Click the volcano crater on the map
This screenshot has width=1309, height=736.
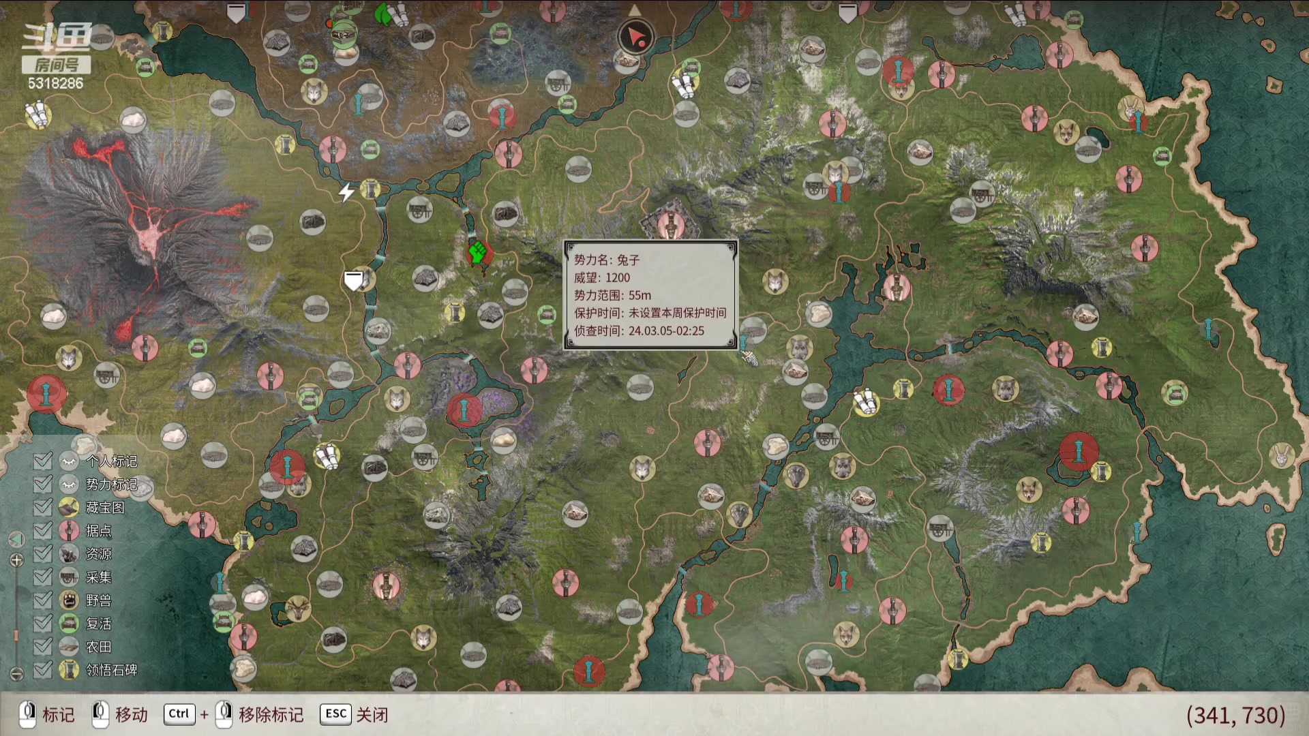(149, 236)
